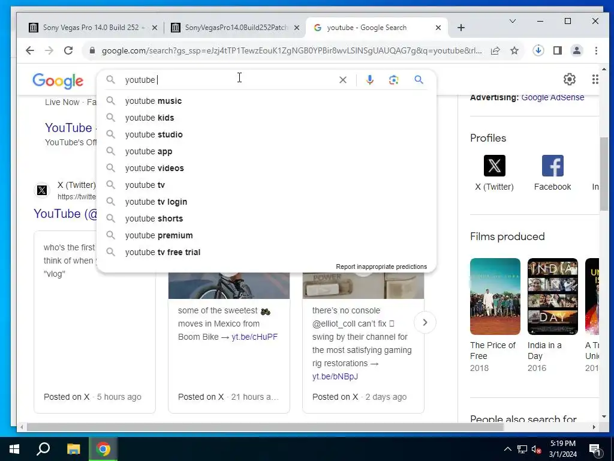The height and width of the screenshot is (461, 614).
Task: Open Windows taskbar search
Action: (43, 449)
